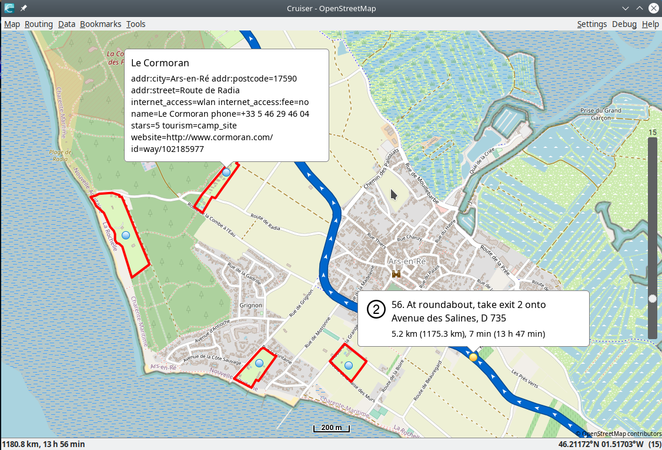
Task: Click the Route de Radia street label
Action: pyautogui.click(x=265, y=222)
